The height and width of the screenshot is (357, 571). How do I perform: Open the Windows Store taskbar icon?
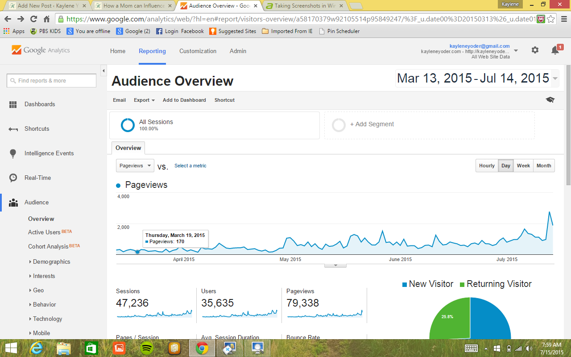tap(91, 348)
